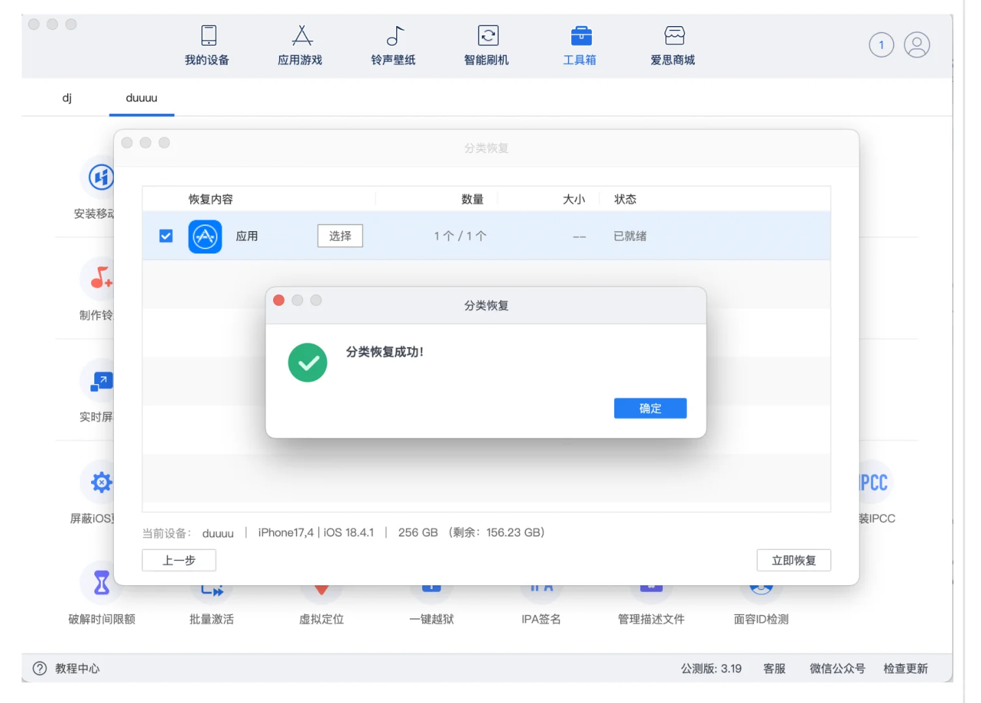Open the IPA签名 tool
981x703 pixels.
(541, 599)
